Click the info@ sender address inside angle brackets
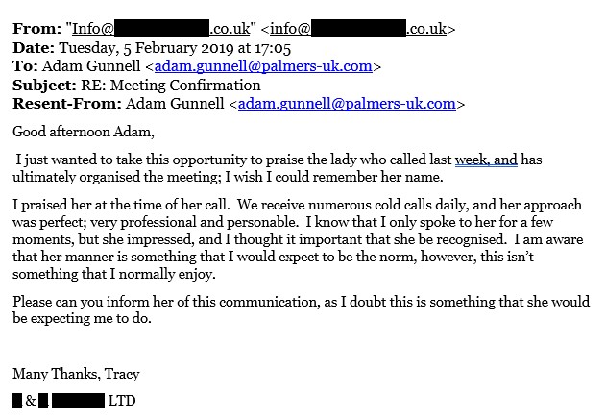This screenshot has height=418, width=606. (358, 29)
